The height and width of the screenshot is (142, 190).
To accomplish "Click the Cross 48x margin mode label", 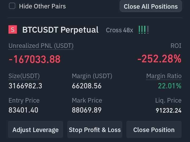I will tap(120, 30).
